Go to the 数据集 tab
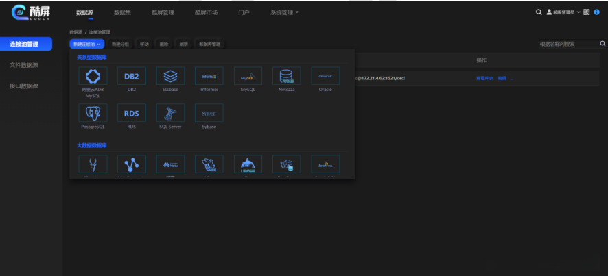The width and height of the screenshot is (608, 276). point(122,12)
